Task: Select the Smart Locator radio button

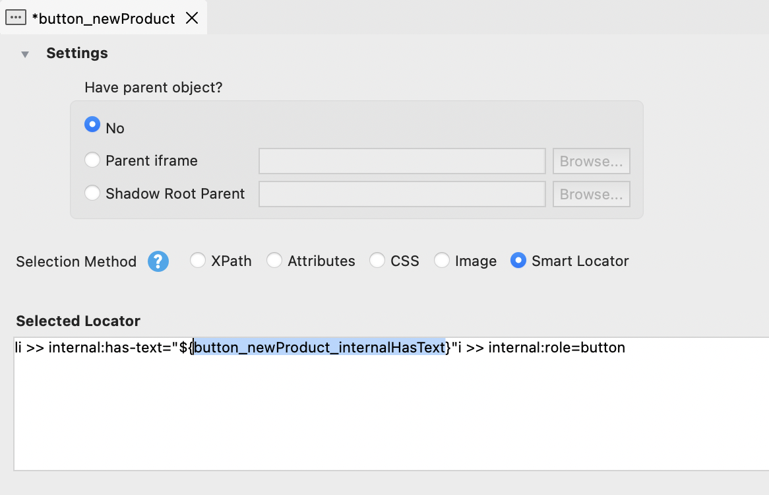Action: tap(518, 261)
